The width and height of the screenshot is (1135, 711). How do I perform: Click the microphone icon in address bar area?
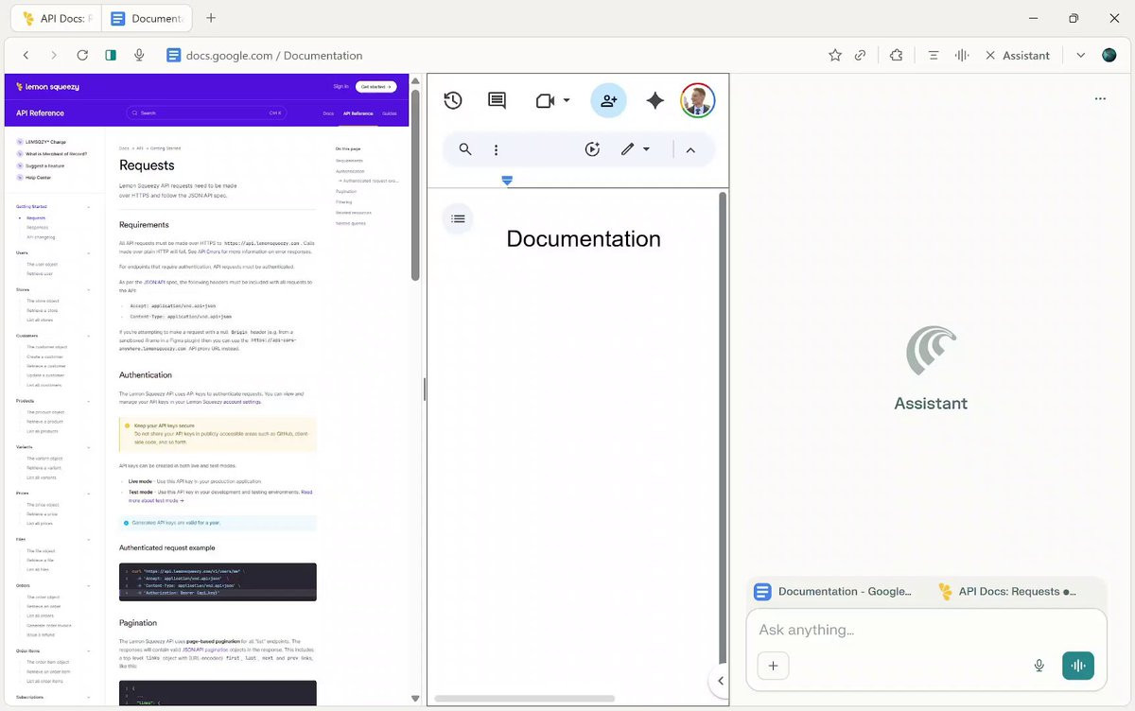(x=139, y=56)
